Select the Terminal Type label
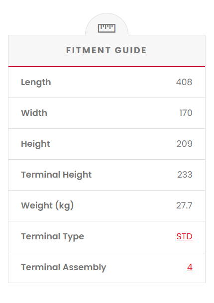Viewport: 214px width, 303px height. pos(53,236)
